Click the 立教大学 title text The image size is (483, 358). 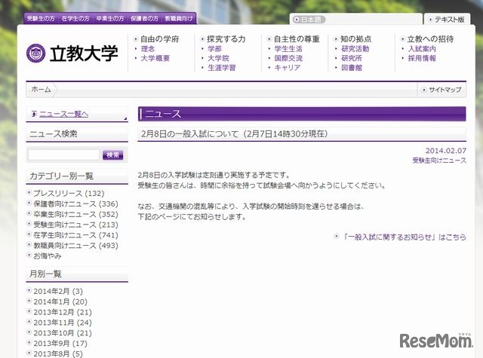84,54
